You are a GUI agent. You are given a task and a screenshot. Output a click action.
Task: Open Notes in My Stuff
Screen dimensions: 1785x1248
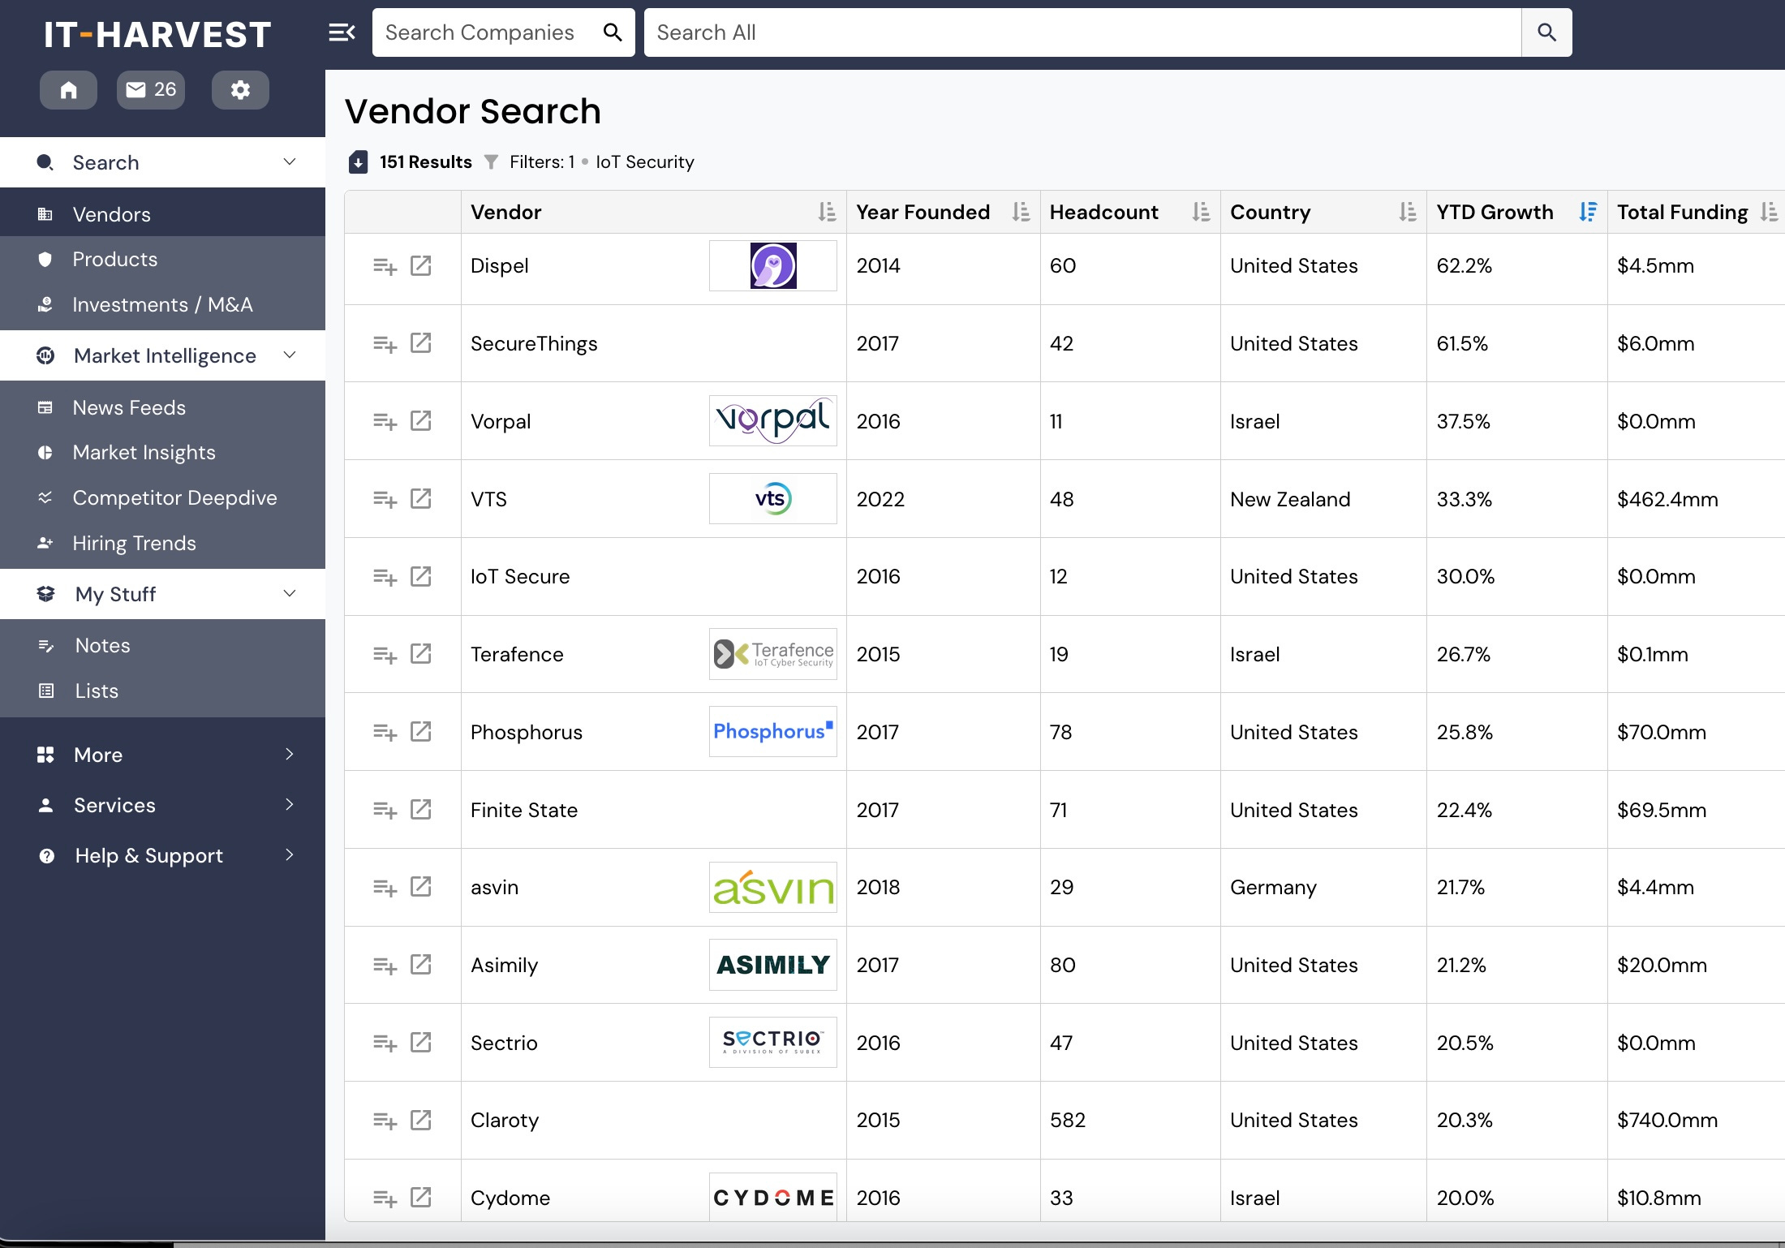click(x=162, y=645)
